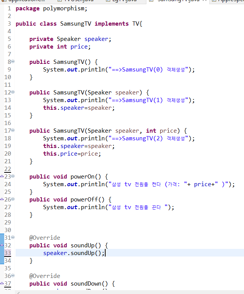
Task: Click 'speaker.soundUp();' on line 33
Action: [74, 253]
